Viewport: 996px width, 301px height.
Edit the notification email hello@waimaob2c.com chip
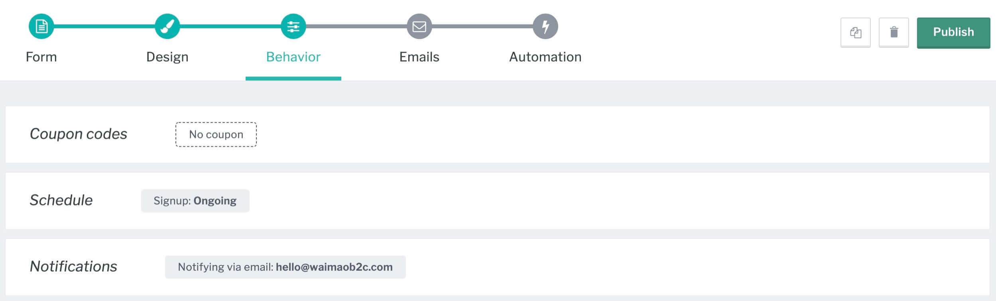285,267
